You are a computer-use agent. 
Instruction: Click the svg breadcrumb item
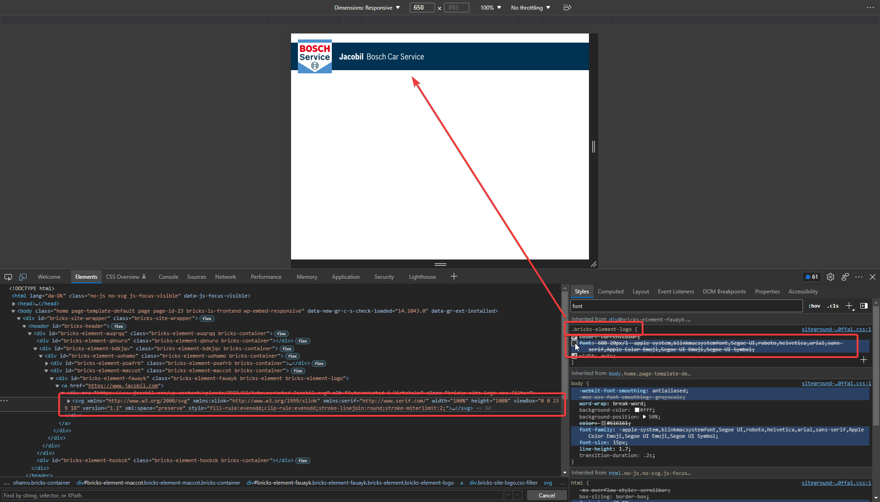point(548,483)
